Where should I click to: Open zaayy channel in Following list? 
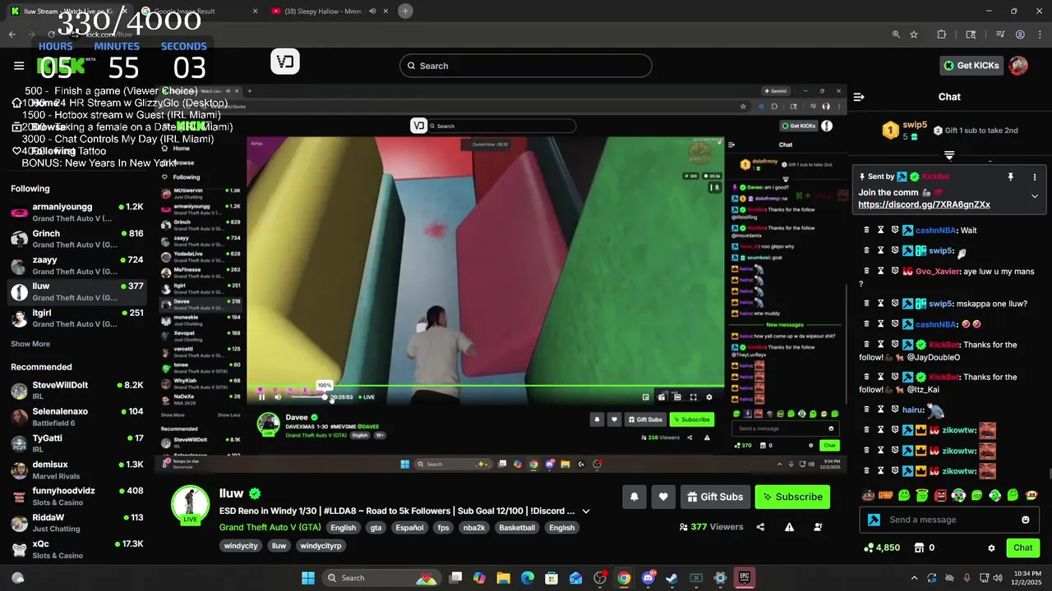pyautogui.click(x=76, y=265)
